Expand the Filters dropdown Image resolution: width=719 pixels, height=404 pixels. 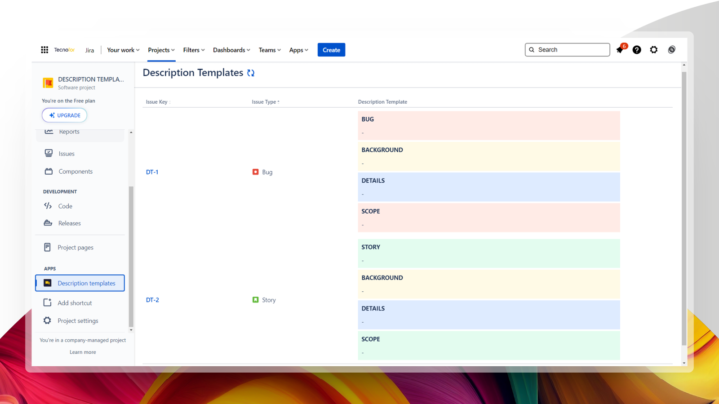(194, 50)
